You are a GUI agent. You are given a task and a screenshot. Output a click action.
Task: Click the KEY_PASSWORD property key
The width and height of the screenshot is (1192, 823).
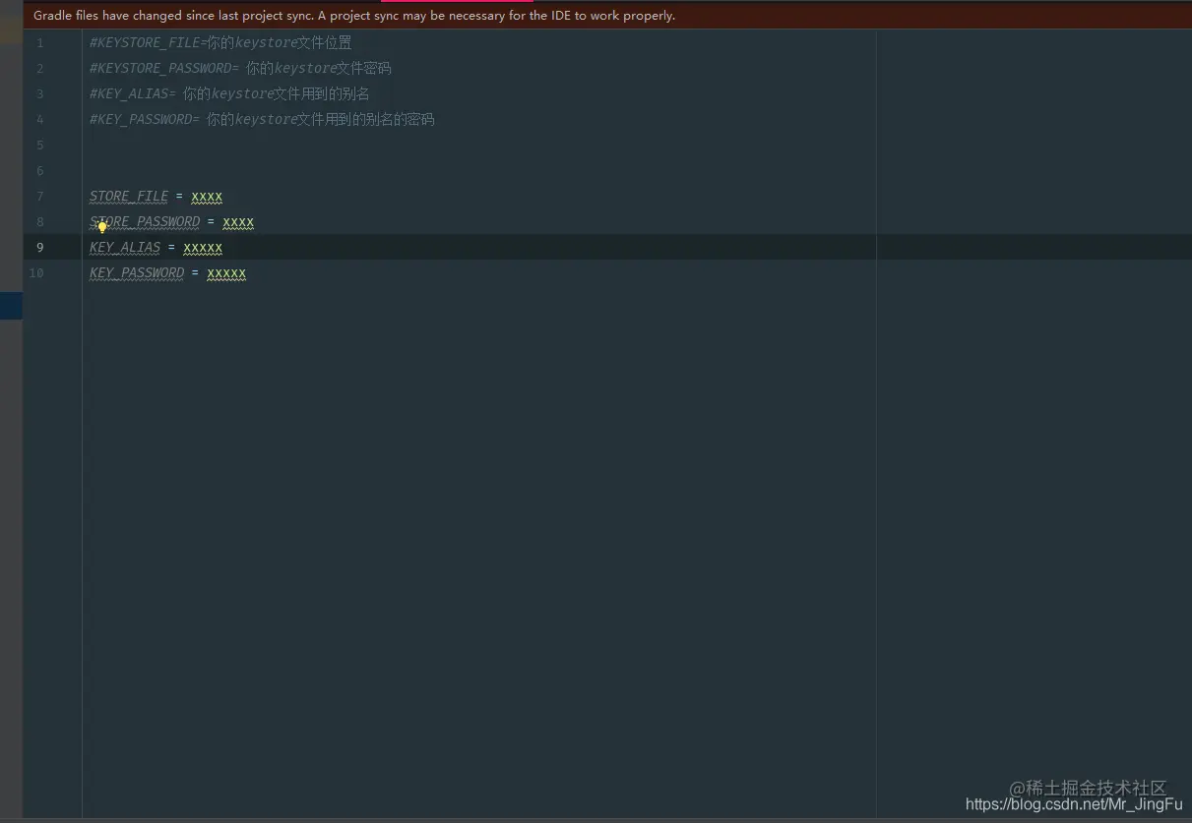(x=137, y=273)
